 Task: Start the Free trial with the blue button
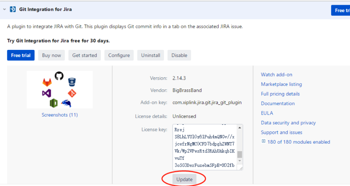pos(21,55)
